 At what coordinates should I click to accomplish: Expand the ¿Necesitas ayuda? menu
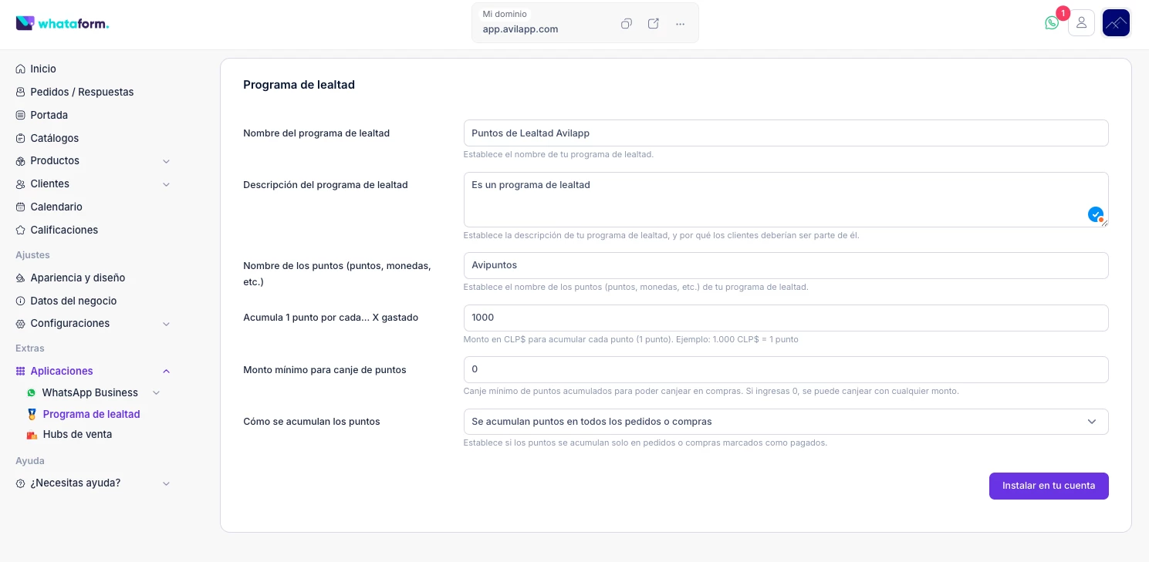pyautogui.click(x=166, y=483)
